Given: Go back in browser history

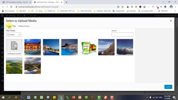Looking at the screenshot, I should [x=3, y=7].
